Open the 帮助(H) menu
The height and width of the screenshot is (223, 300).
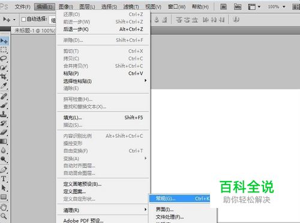tap(200, 7)
